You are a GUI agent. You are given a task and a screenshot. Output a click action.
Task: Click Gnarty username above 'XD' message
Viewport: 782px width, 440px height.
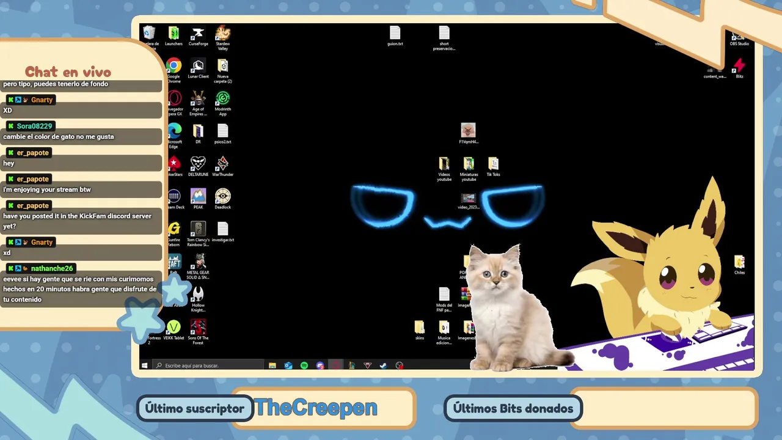(x=42, y=100)
